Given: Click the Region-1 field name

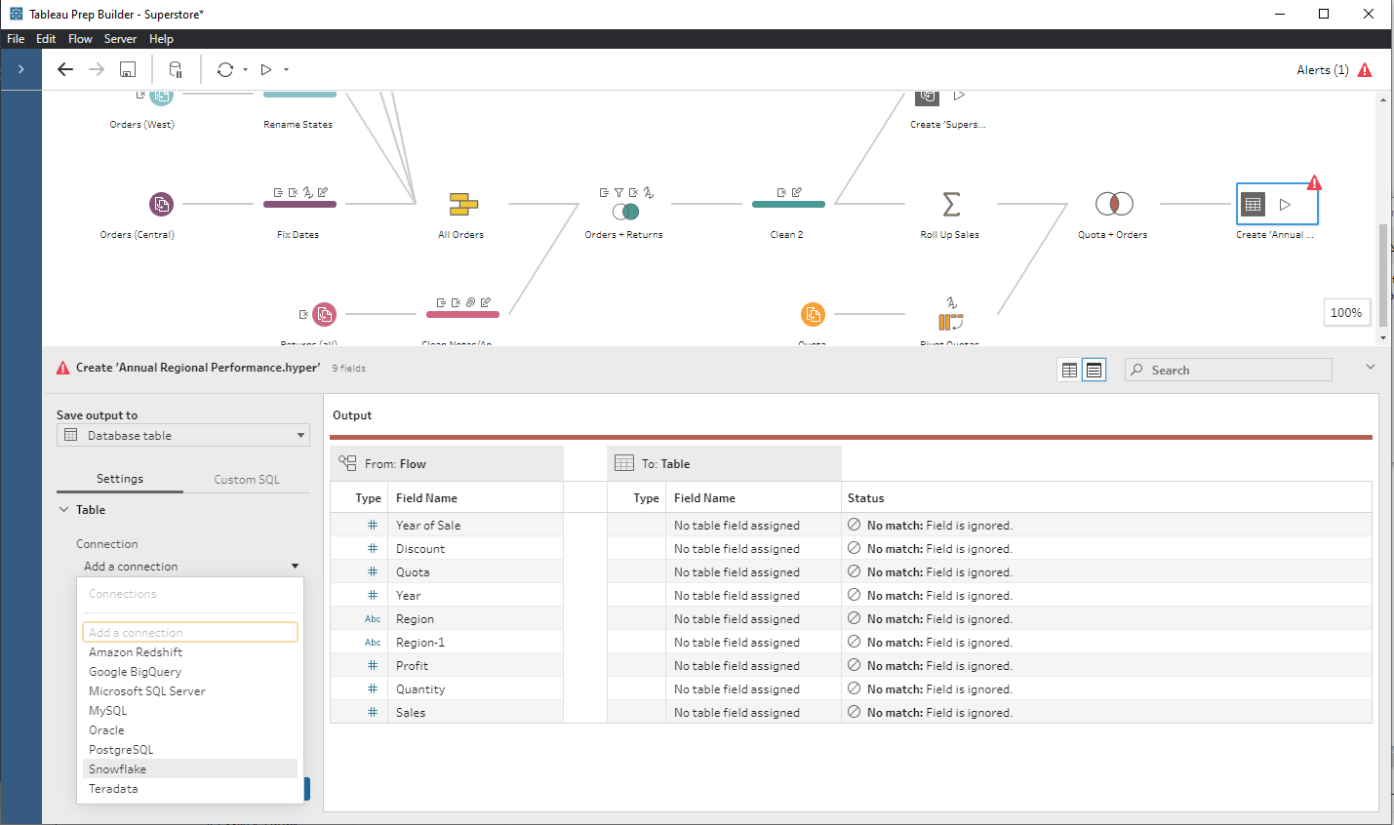Looking at the screenshot, I should click(420, 642).
